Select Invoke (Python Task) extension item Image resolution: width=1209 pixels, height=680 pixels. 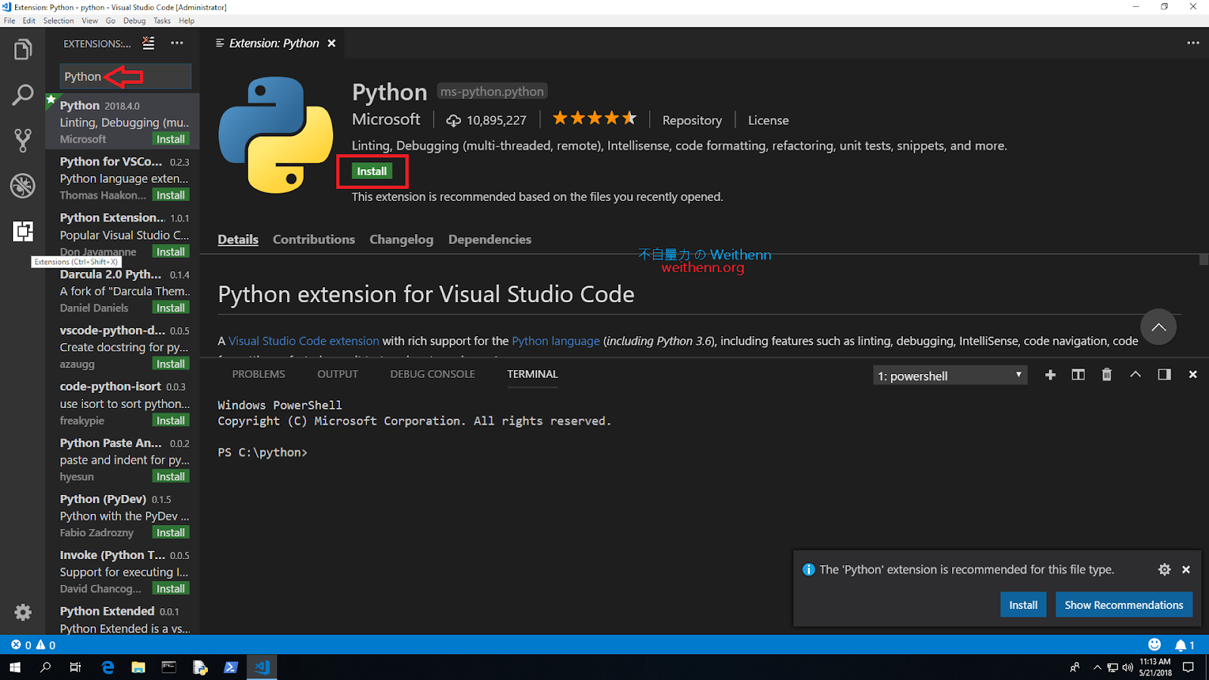coord(122,571)
